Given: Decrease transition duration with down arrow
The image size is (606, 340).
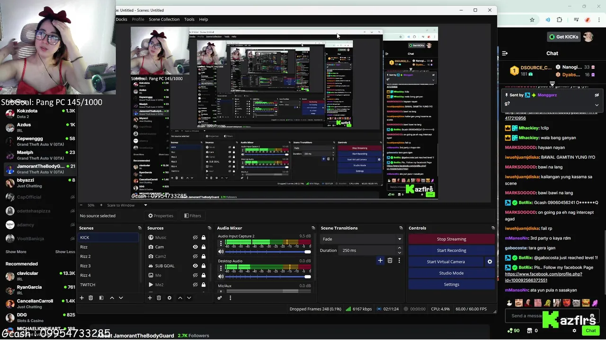Looking at the screenshot, I should [399, 253].
